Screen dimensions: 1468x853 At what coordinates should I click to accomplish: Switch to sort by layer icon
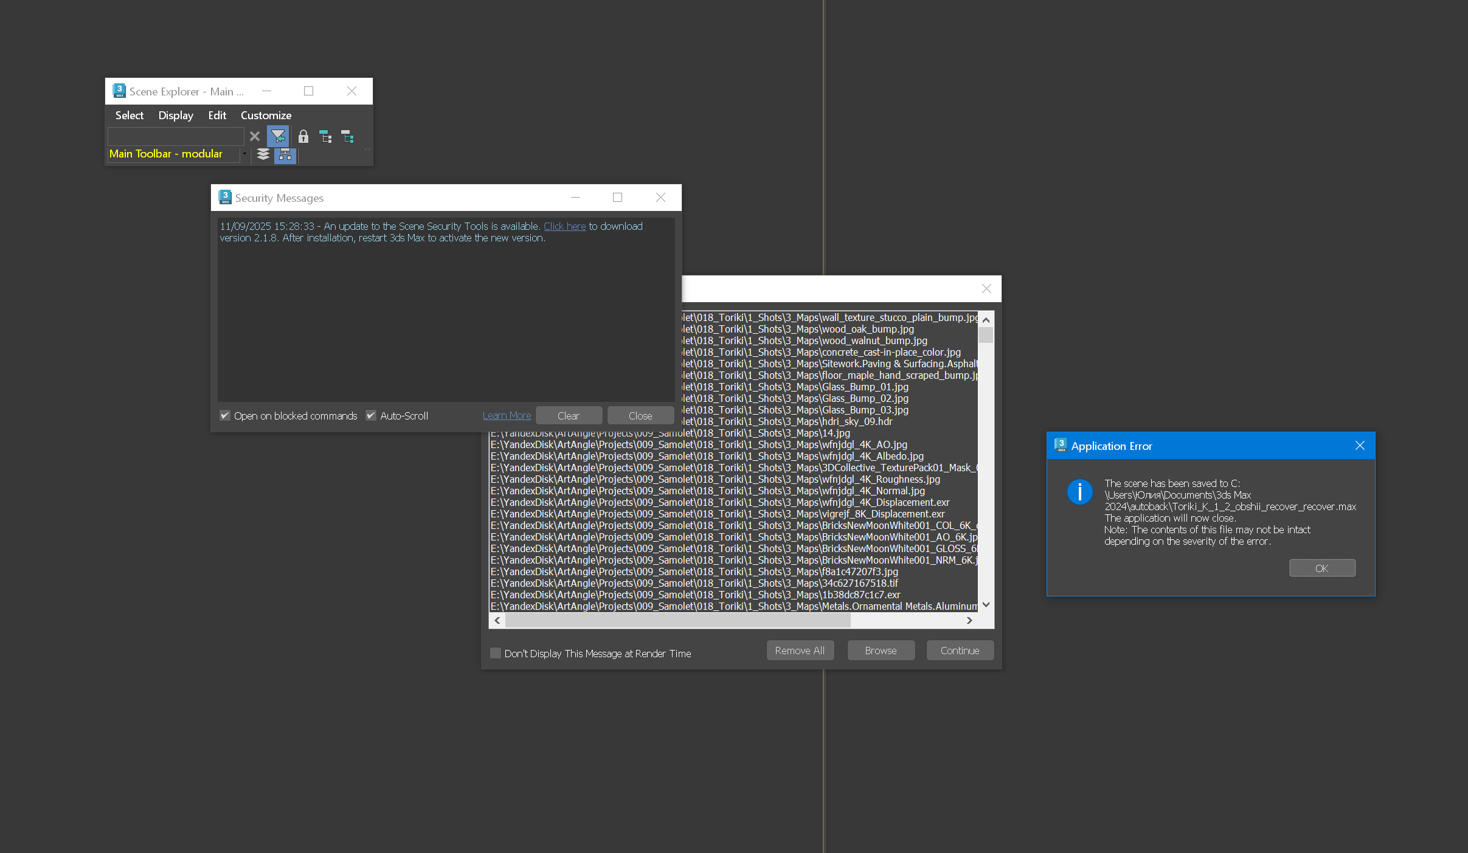coord(263,154)
